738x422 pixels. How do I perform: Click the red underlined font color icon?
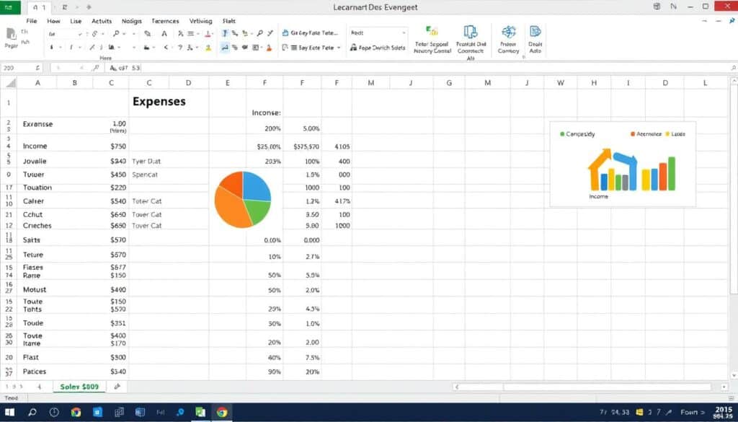[208, 33]
